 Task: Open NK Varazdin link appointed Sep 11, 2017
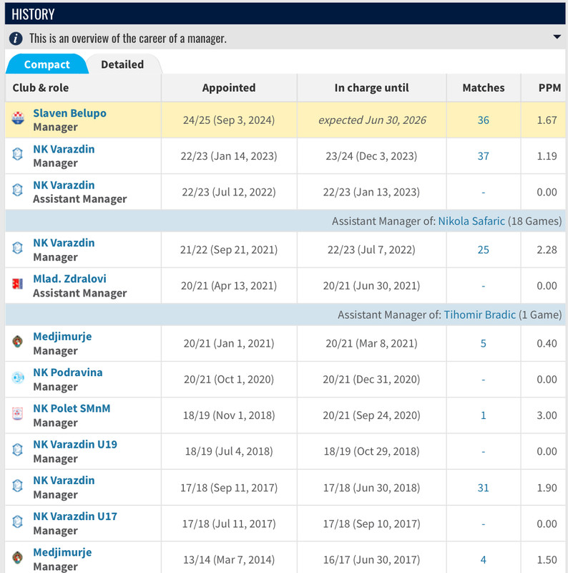tap(64, 481)
